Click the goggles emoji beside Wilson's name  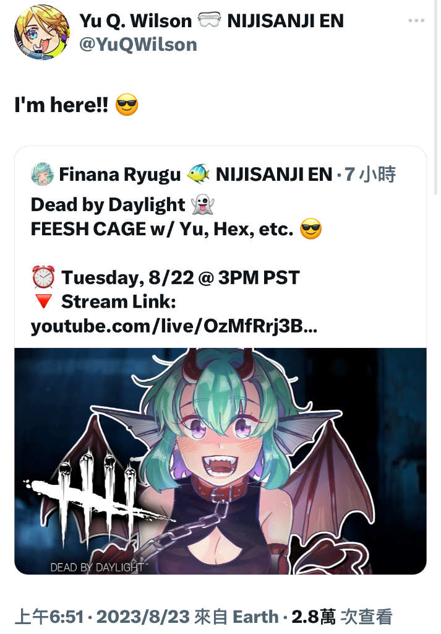pos(209,20)
